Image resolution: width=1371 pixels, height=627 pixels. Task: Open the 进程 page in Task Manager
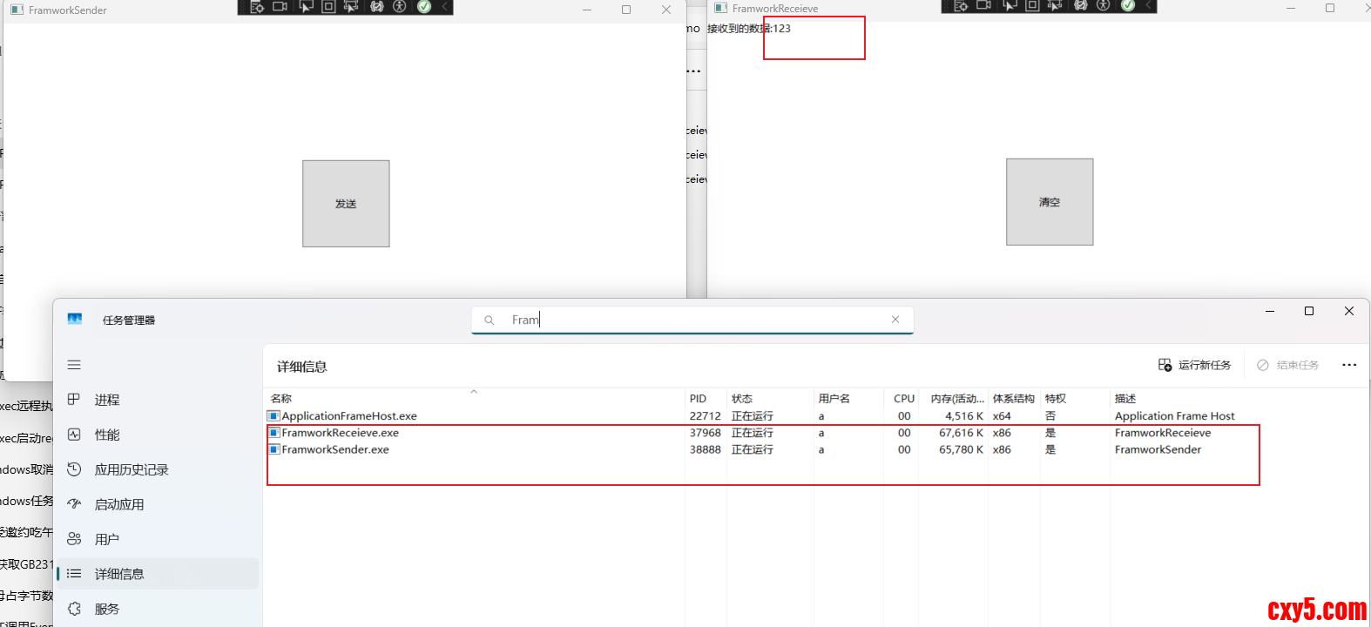(x=107, y=400)
